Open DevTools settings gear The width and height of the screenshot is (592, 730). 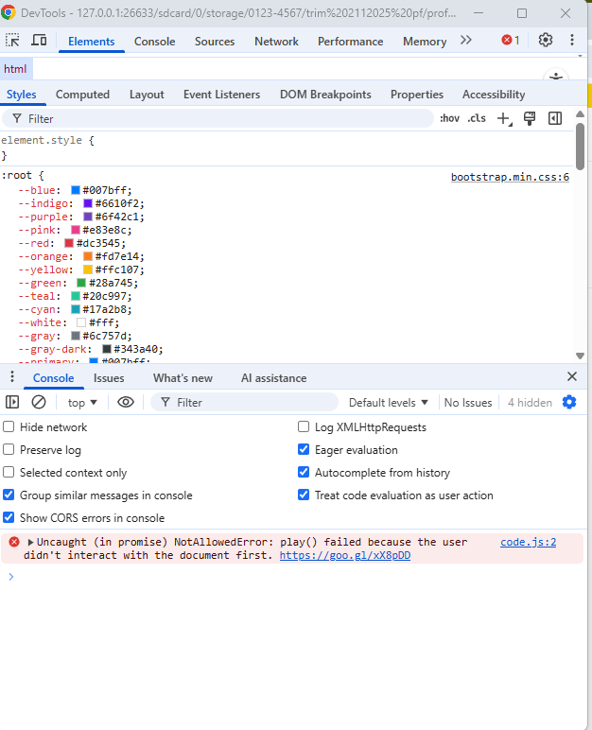point(546,41)
